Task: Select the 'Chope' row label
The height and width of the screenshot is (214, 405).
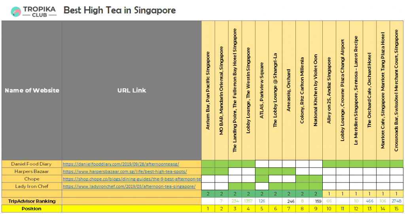Action: [x=32, y=179]
